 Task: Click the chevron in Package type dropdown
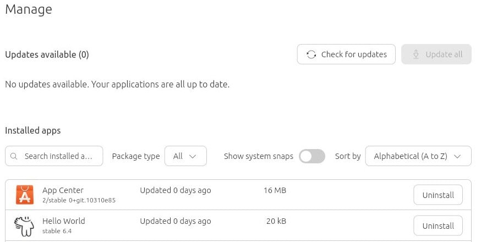pos(193,156)
